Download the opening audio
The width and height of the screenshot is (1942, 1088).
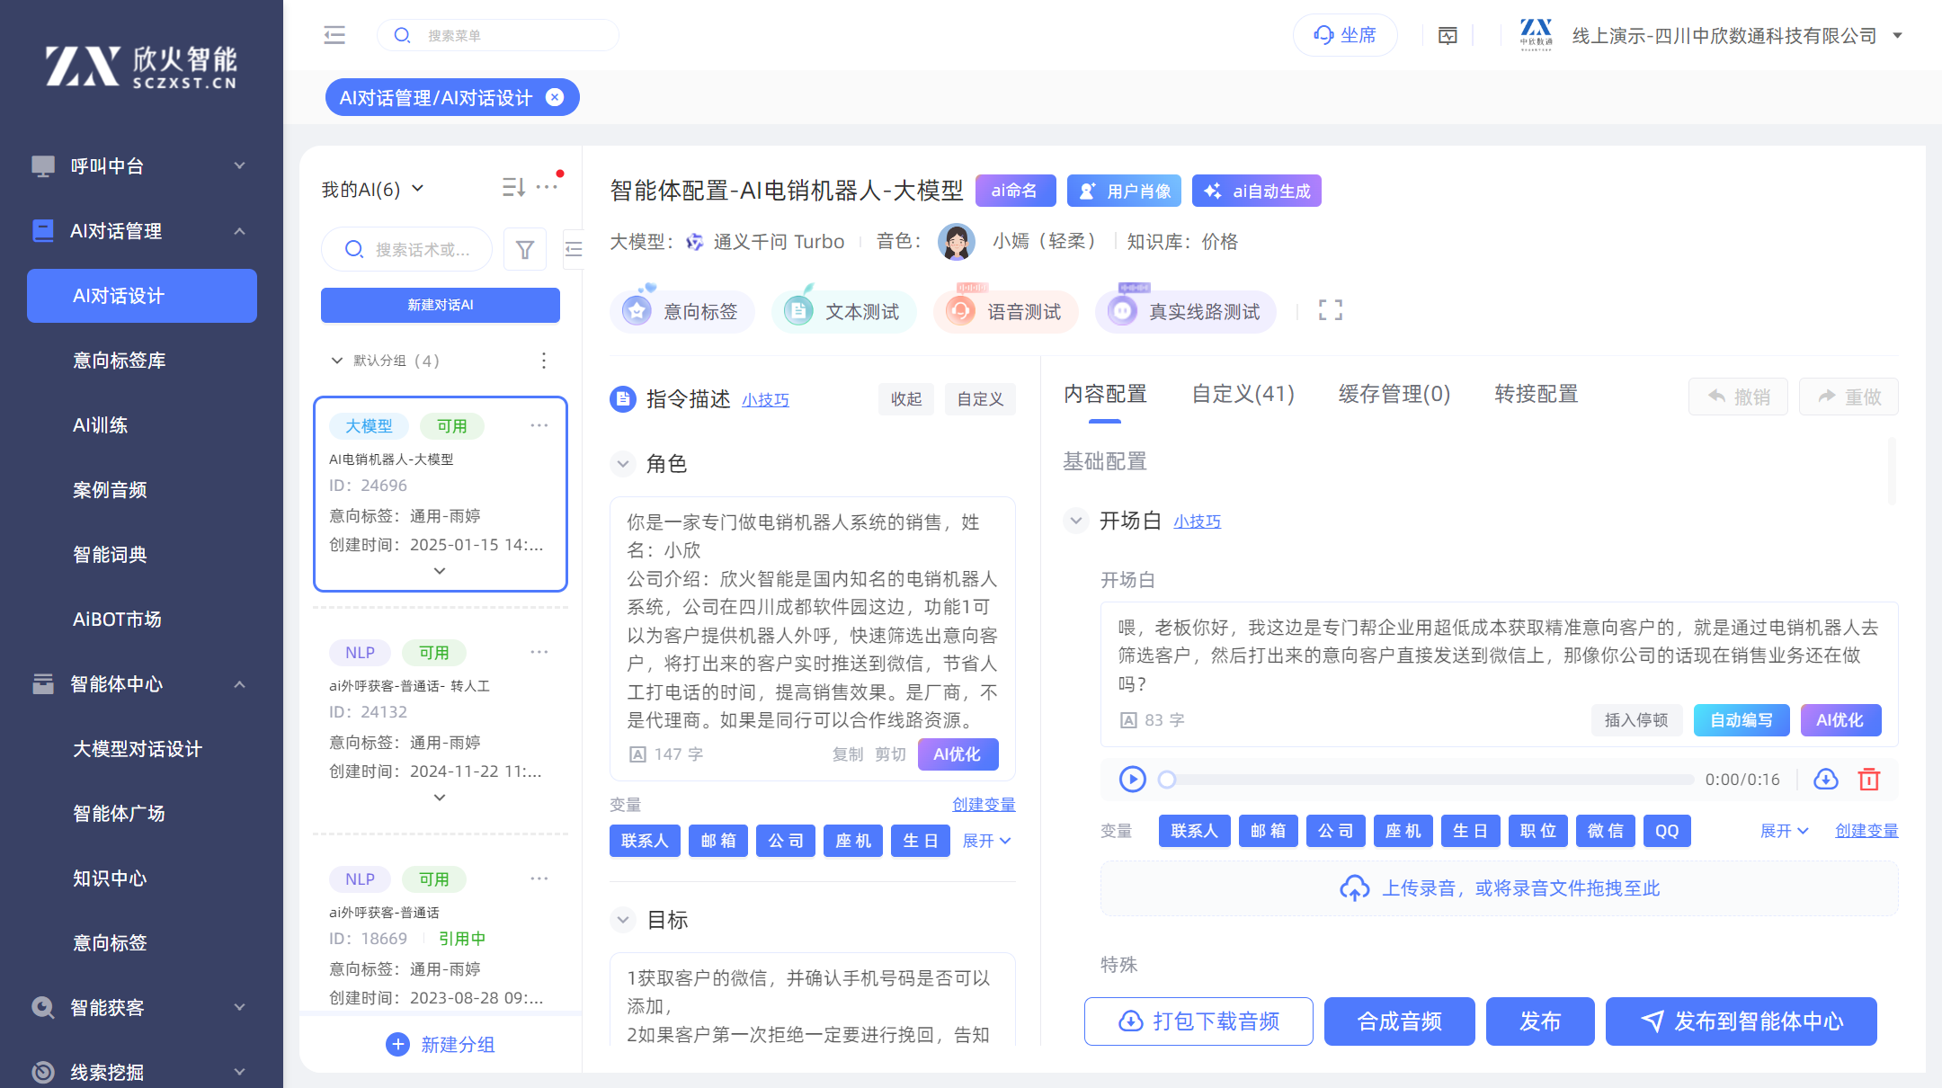(x=1825, y=779)
